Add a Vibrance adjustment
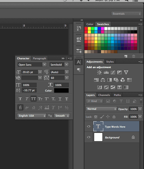This screenshot has height=169, width=144. click(126, 72)
